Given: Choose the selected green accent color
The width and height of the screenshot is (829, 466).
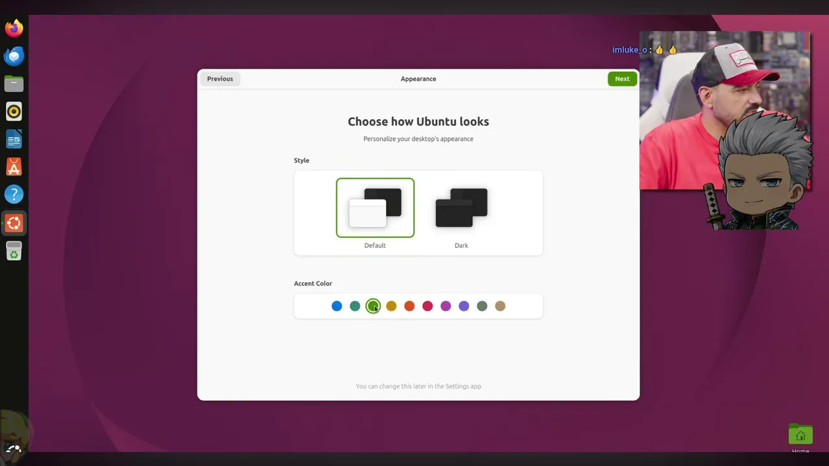Looking at the screenshot, I should 373,306.
